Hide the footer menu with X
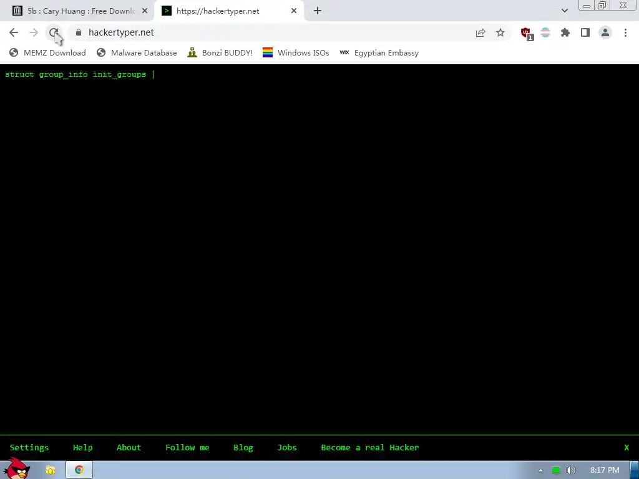This screenshot has width=639, height=479. click(627, 447)
